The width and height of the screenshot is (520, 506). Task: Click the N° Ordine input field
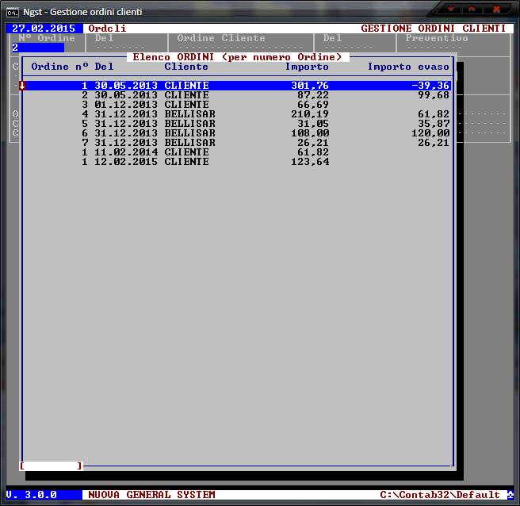pyautogui.click(x=37, y=48)
